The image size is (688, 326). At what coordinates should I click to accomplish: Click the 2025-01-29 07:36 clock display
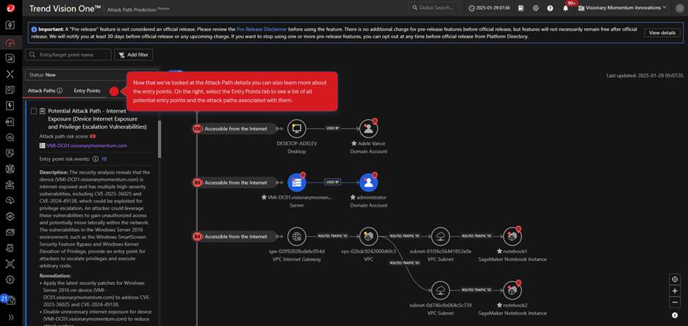pos(490,8)
